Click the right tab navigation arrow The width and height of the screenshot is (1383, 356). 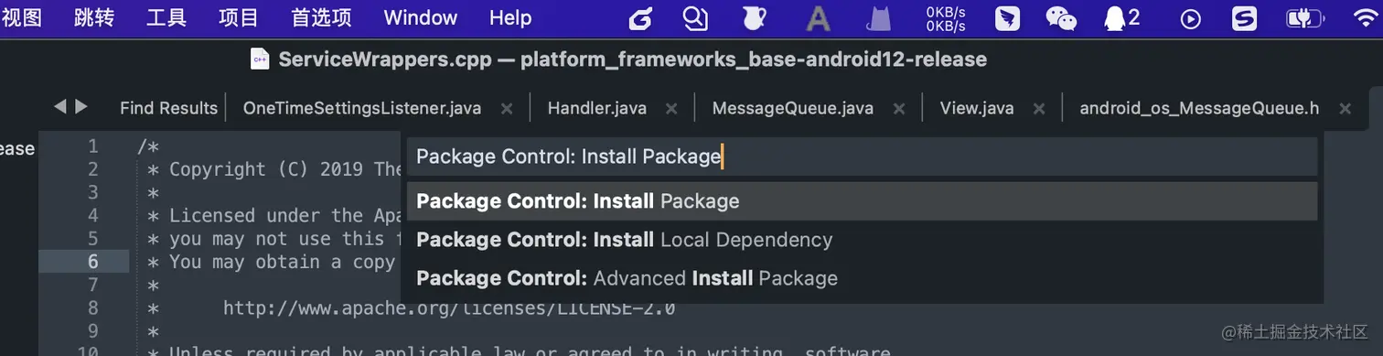81,107
